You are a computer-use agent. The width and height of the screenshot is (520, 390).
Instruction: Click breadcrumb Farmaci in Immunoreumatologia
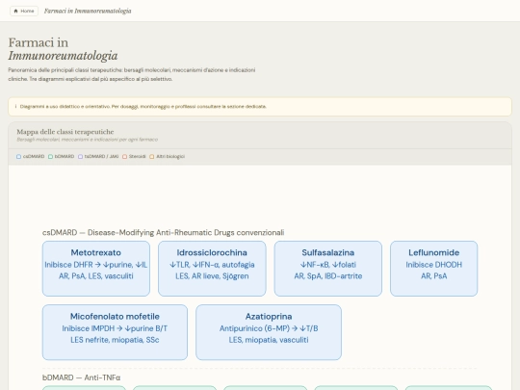88,11
